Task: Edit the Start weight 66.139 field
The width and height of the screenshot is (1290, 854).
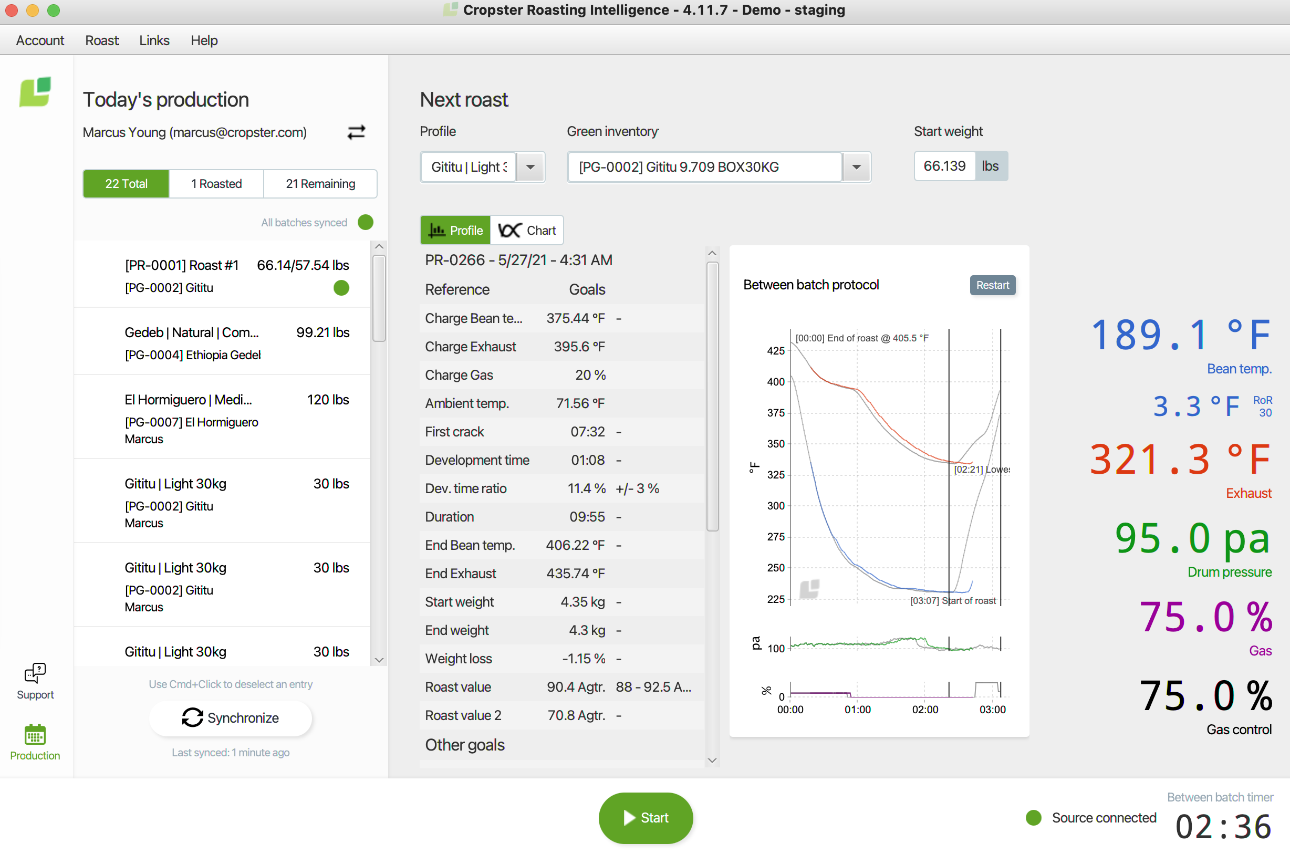Action: 945,166
